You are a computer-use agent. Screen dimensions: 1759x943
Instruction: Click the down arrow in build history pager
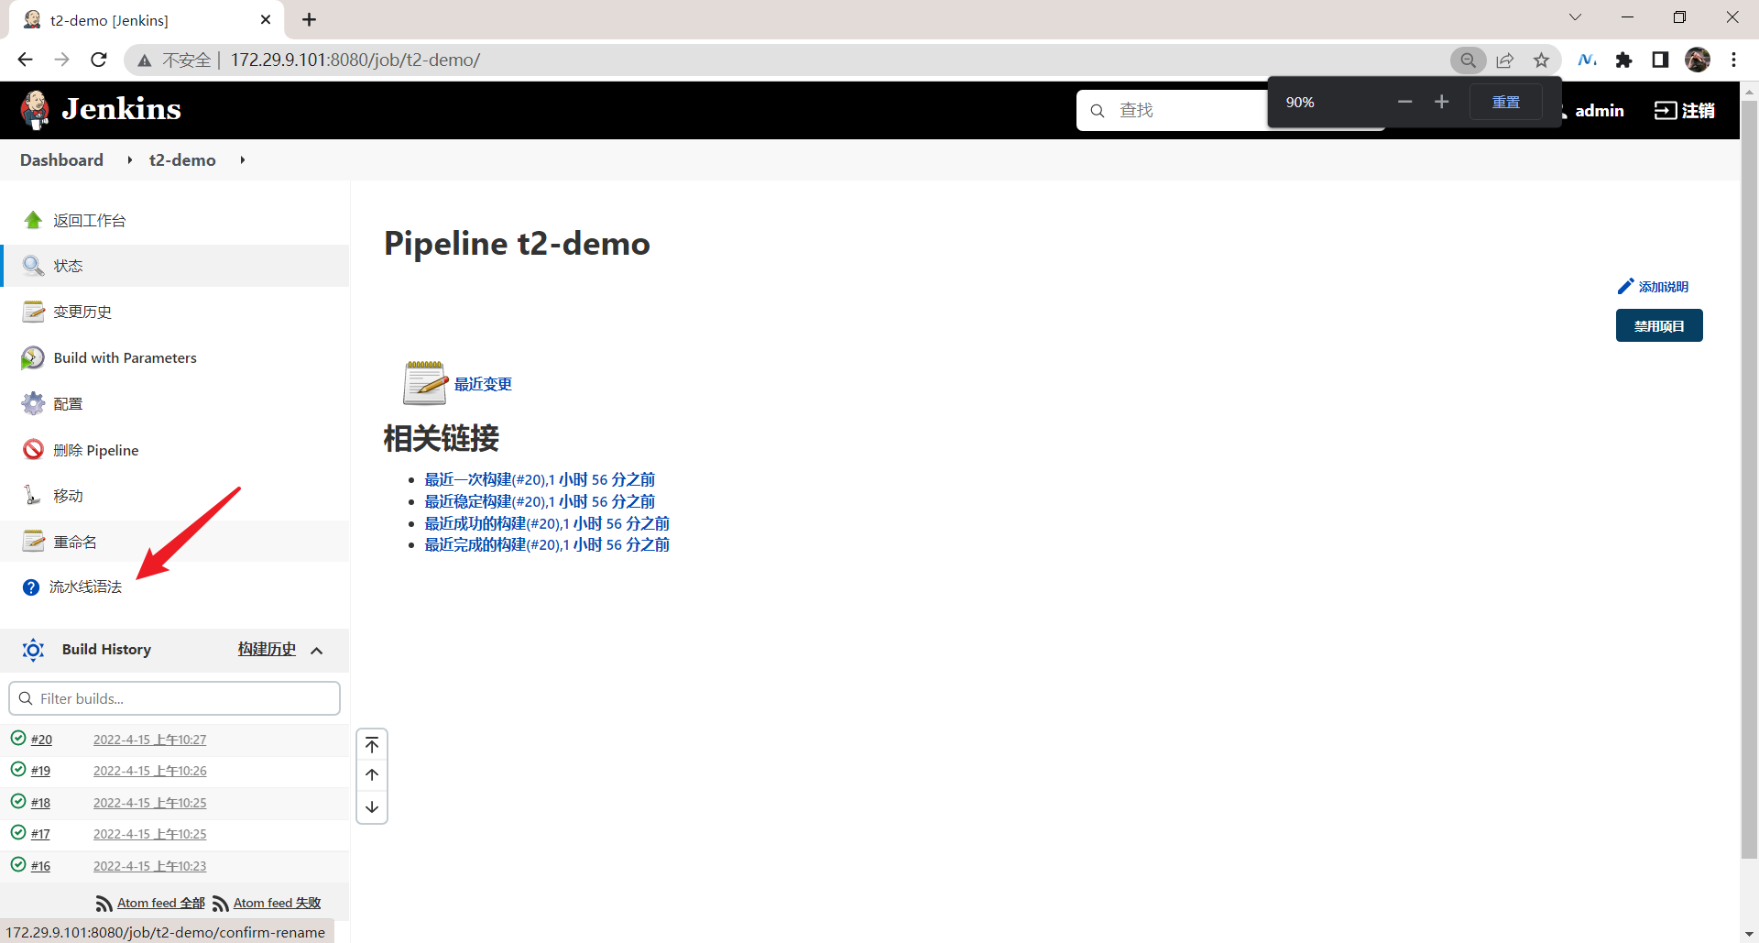[x=372, y=807]
